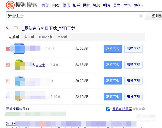Viewport: 162px width, 128px height.
Task: Click 普通下载 for the 22.62MB item
Action: (133, 97)
